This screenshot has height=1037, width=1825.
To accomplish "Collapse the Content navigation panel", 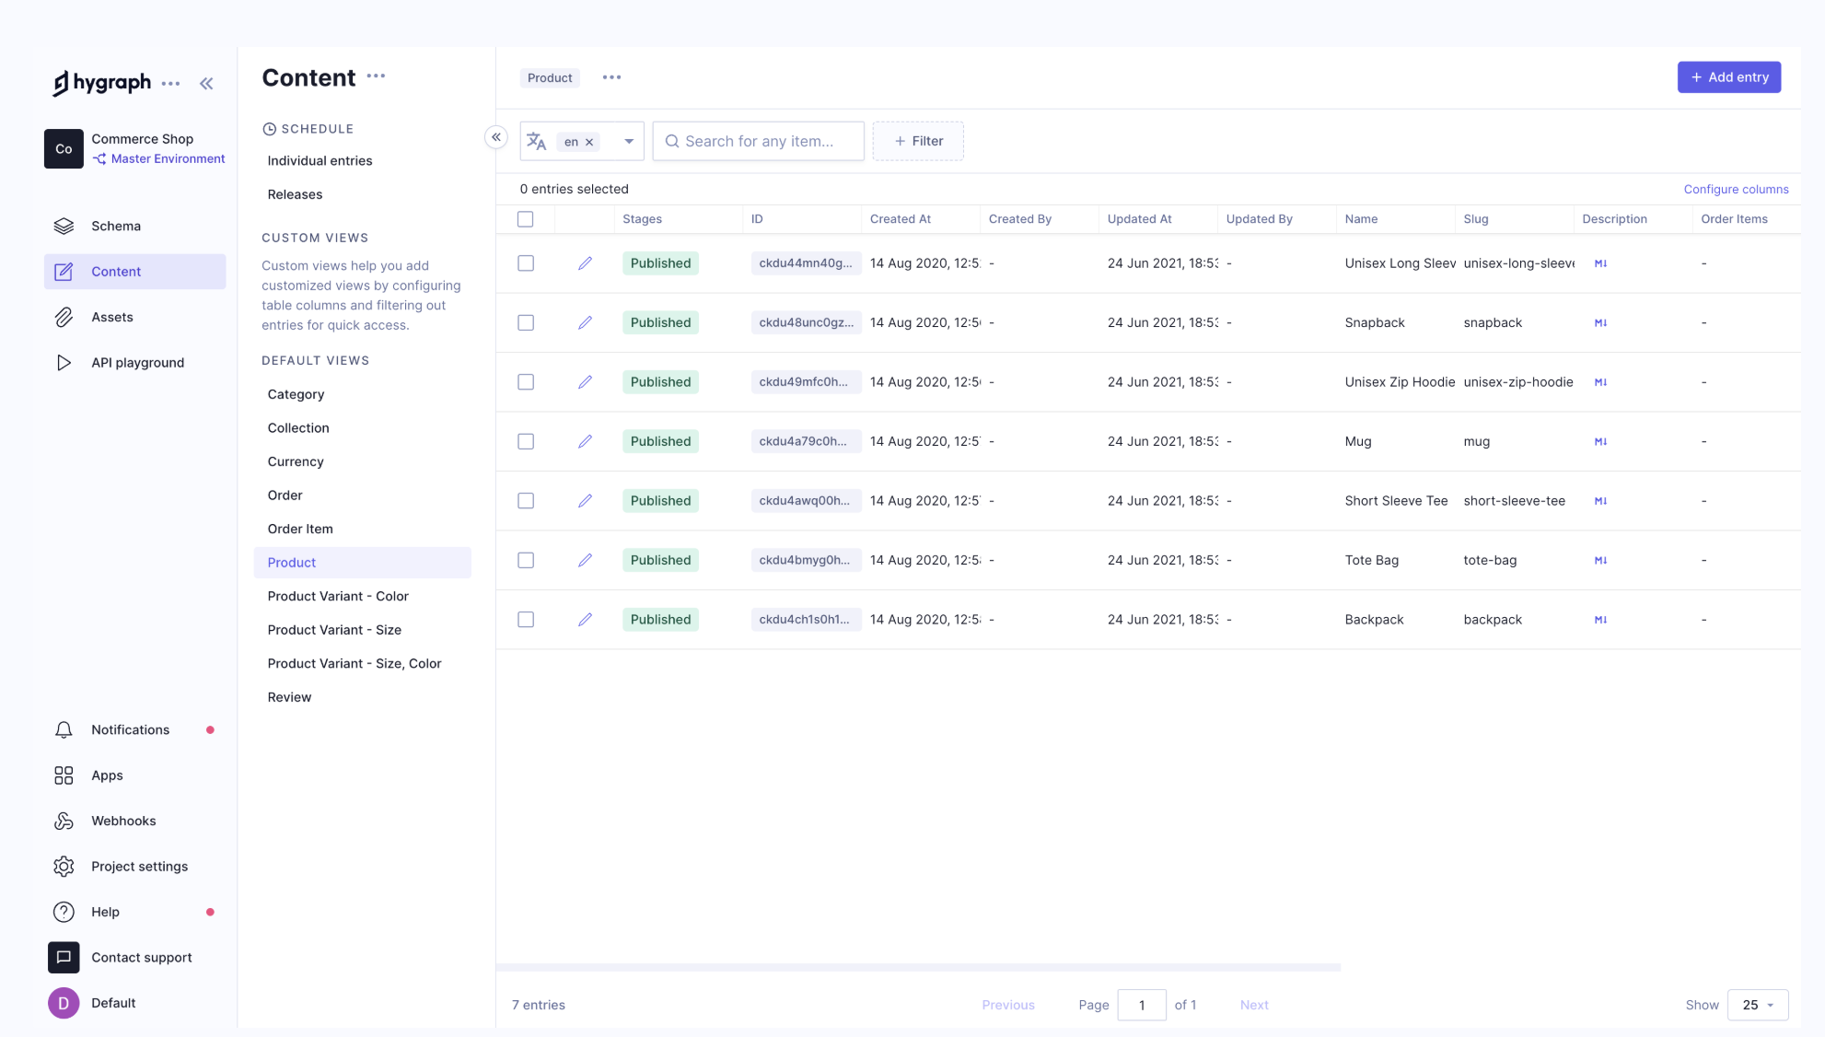I will tap(496, 137).
